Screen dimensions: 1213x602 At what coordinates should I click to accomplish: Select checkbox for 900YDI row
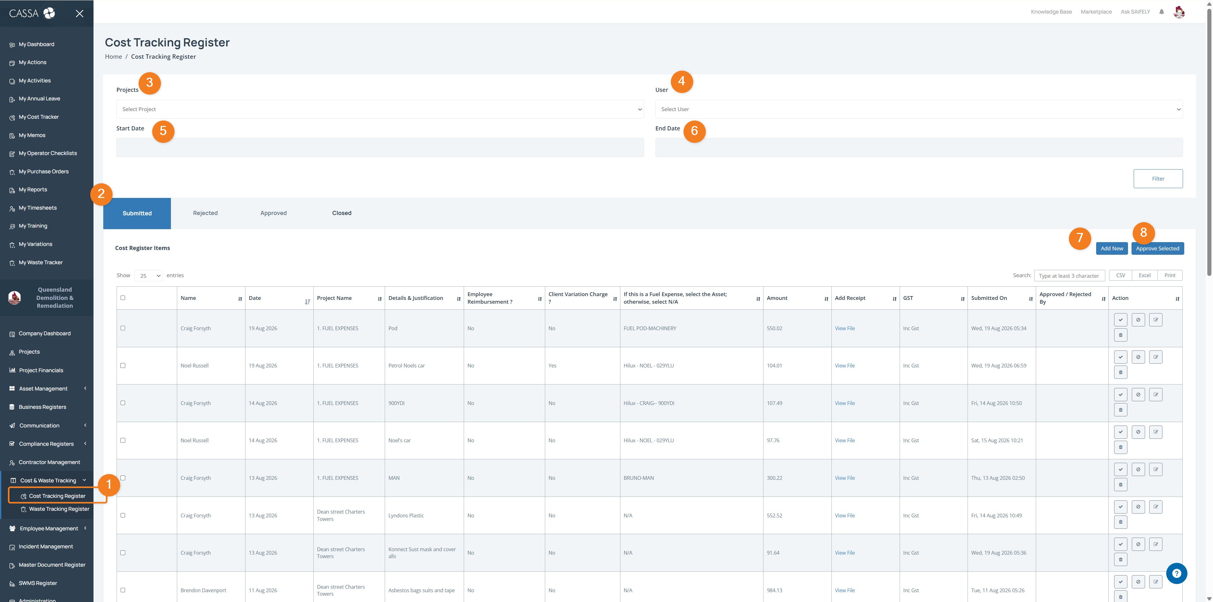point(123,403)
